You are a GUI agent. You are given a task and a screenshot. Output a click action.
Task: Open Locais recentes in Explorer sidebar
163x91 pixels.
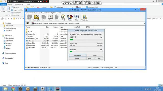click(x=11, y=28)
